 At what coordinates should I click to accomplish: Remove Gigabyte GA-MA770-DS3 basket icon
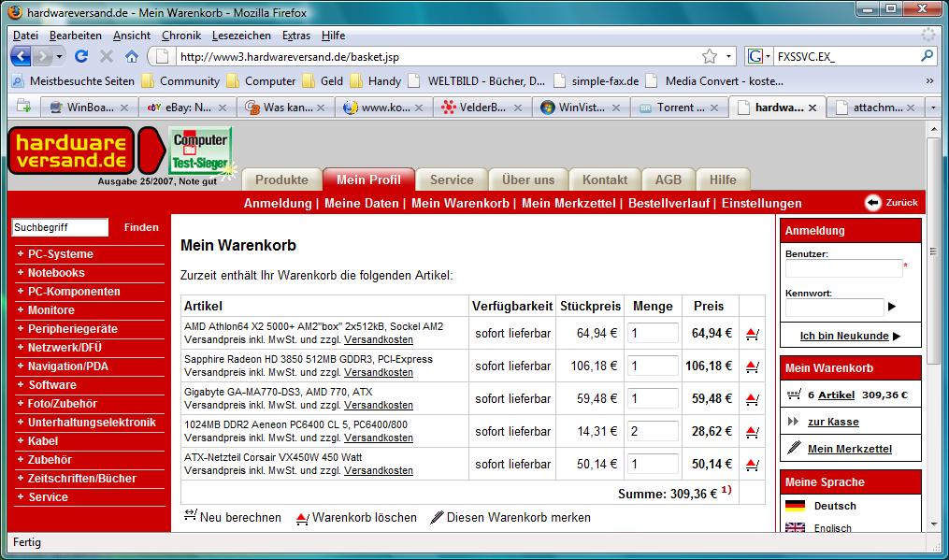coord(753,399)
